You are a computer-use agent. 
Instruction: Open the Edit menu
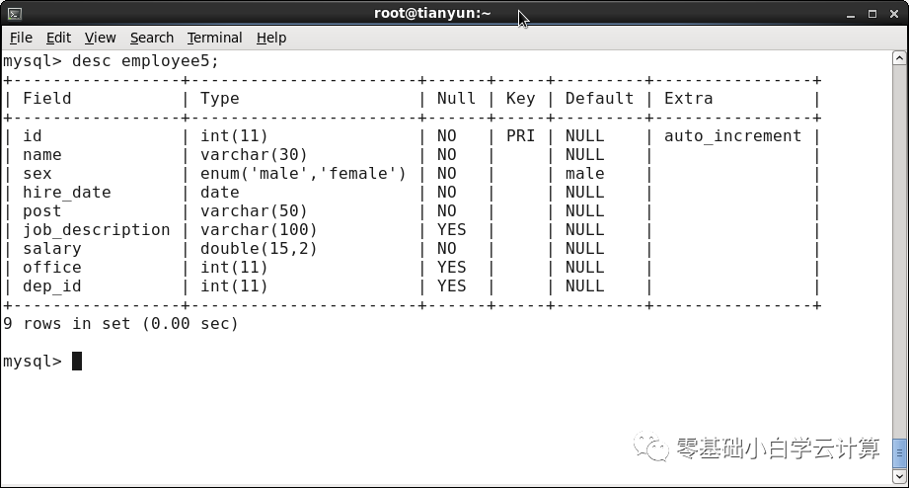coord(58,38)
